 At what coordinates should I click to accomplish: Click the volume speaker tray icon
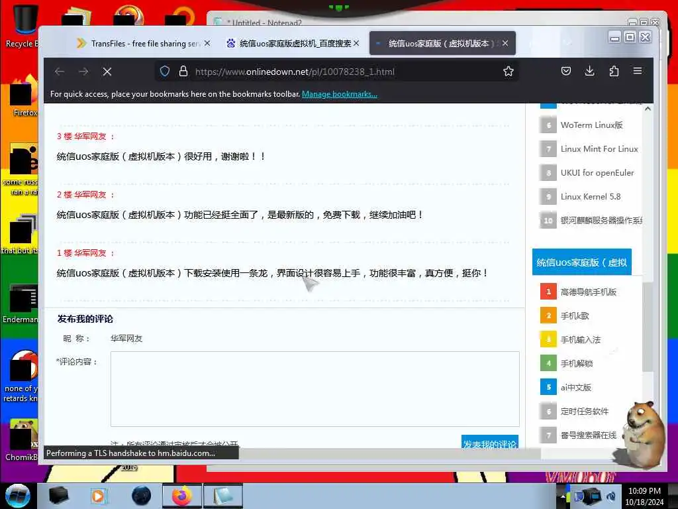(611, 496)
